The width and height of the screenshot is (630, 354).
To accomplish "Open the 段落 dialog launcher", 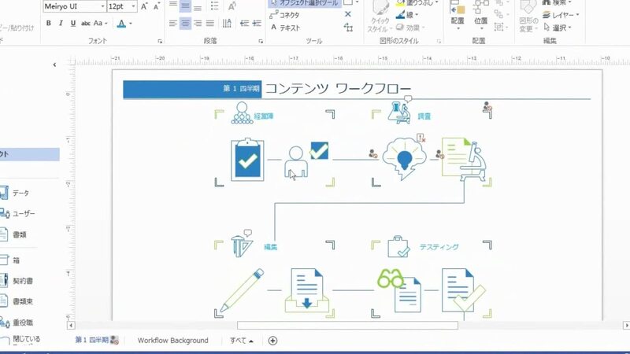I will coord(261,41).
